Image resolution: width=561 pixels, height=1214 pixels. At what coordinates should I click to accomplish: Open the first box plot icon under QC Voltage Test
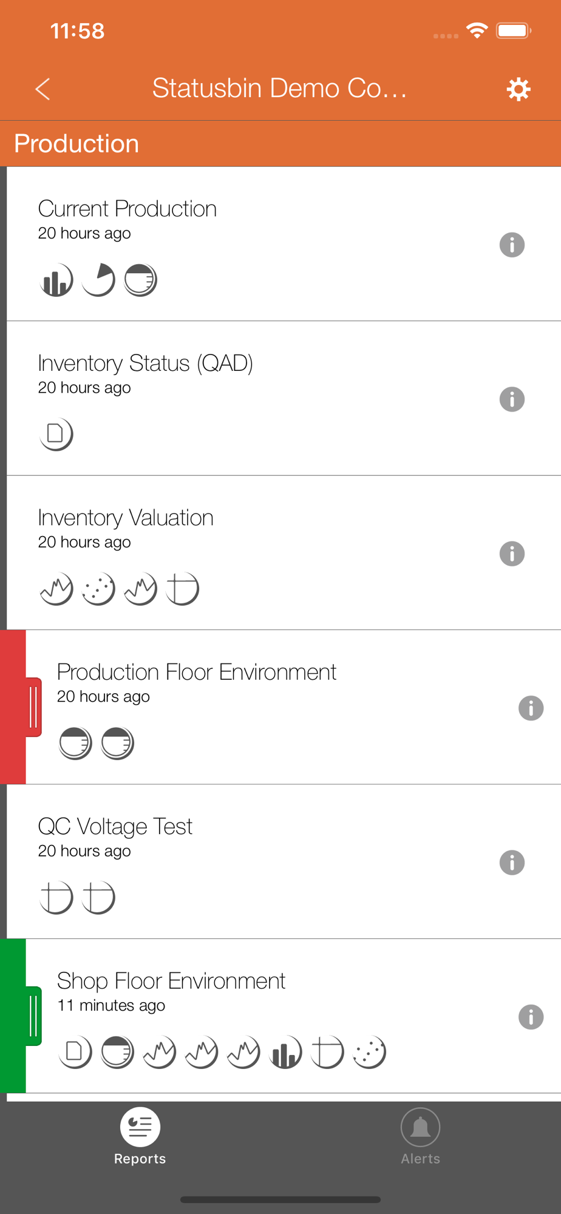click(56, 898)
